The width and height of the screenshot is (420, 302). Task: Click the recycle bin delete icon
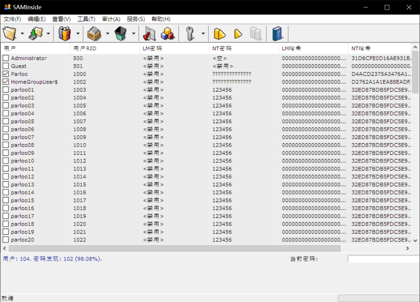click(x=120, y=33)
